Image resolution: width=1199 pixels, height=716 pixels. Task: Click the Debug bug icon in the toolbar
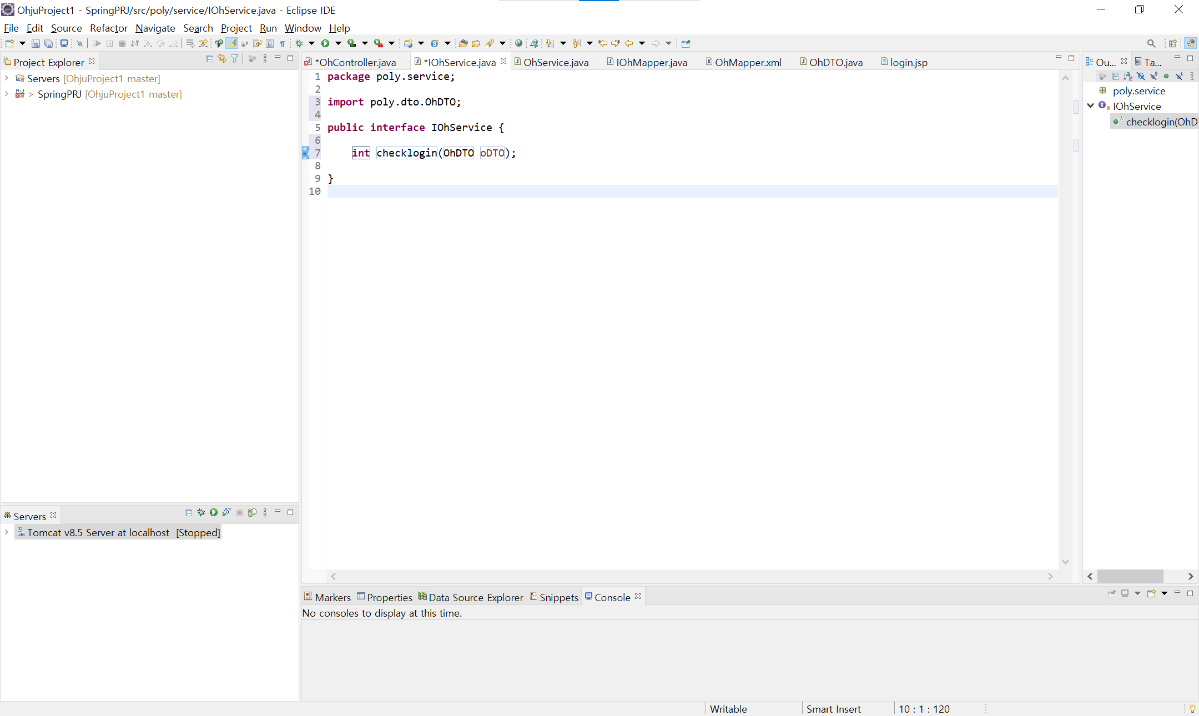[x=299, y=43]
